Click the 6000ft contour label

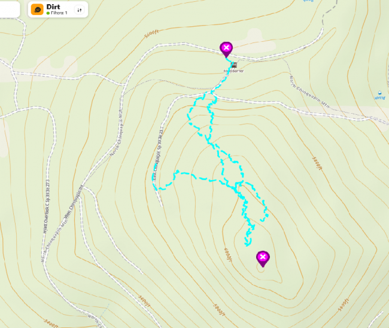[x=228, y=254]
